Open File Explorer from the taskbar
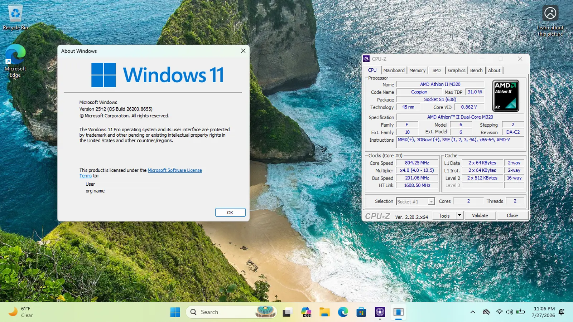Screen dimensions: 573x322 pos(324,312)
